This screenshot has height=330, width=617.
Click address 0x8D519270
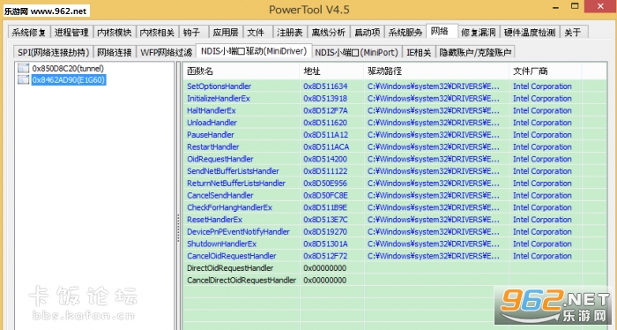point(325,232)
